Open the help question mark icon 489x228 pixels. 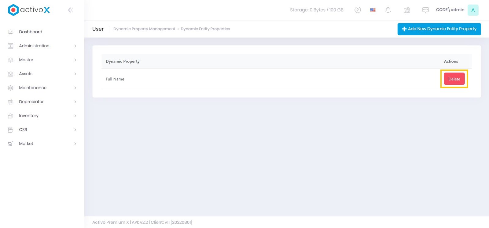[x=358, y=10]
